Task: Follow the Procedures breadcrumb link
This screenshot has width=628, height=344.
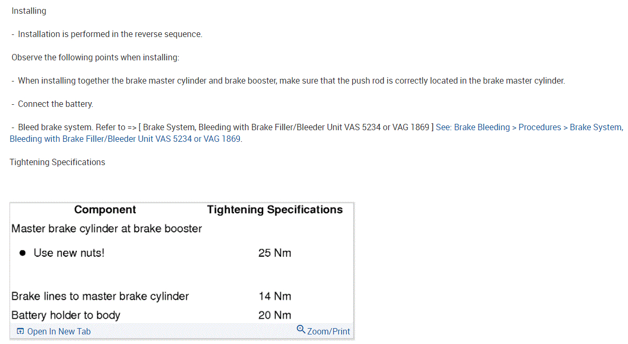Action: point(540,127)
